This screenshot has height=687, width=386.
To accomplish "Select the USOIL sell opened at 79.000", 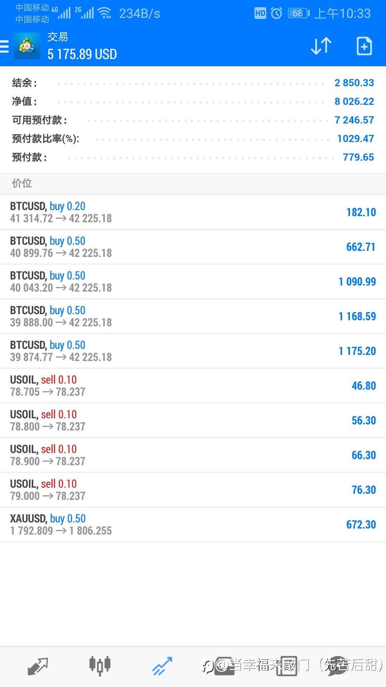I will 193,490.
